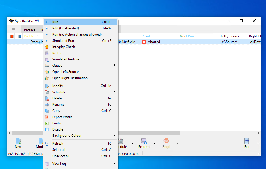Click the Exit toolbar icon
This screenshot has width=266, height=169.
(x=247, y=141)
